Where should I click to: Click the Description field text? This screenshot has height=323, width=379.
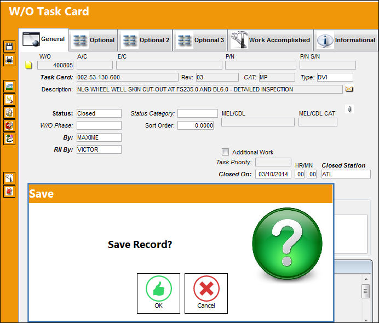210,89
